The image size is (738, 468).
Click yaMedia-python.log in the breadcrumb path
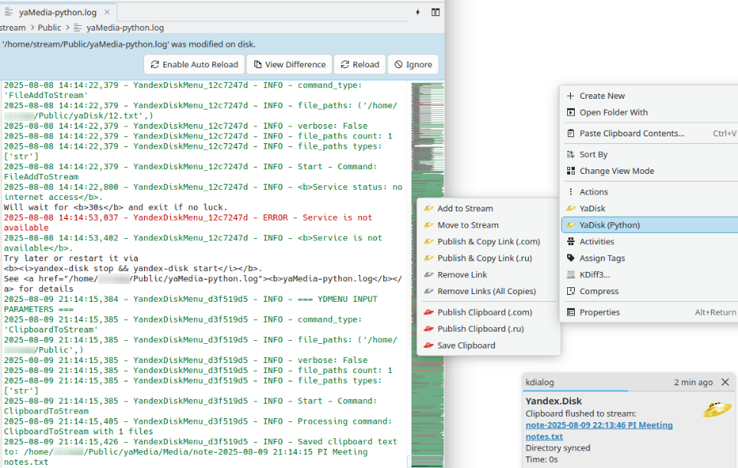click(125, 28)
